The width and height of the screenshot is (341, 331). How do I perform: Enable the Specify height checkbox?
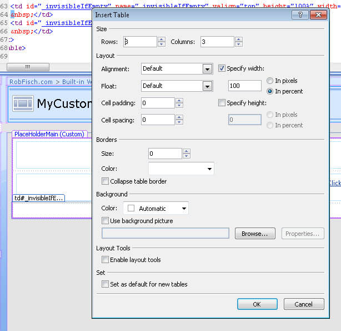pyautogui.click(x=222, y=103)
